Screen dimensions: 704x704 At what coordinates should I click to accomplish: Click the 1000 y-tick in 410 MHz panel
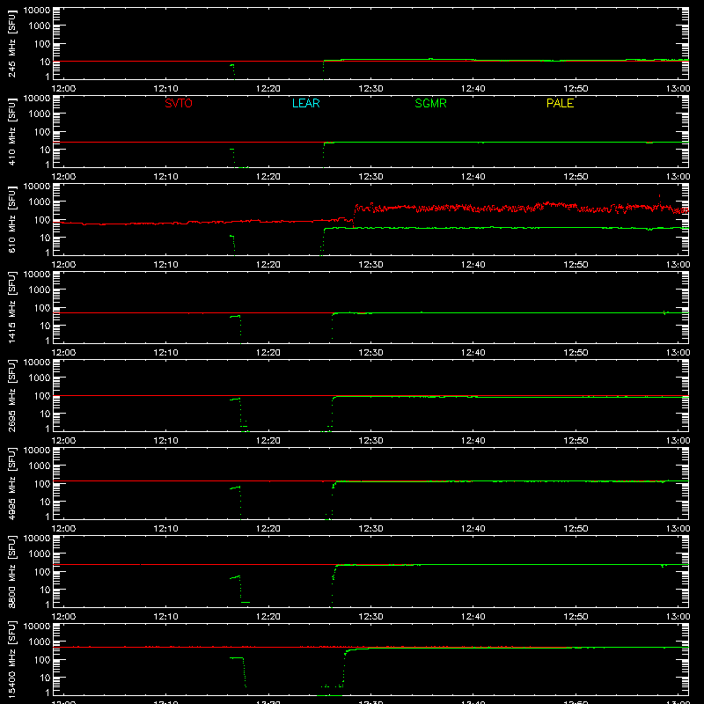pyautogui.click(x=40, y=114)
